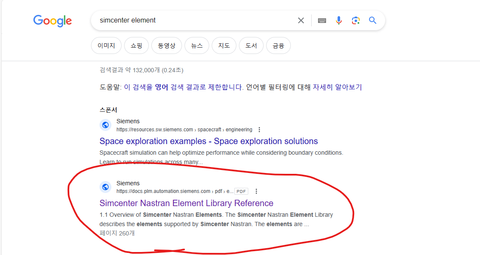Click the '페이지 260개' text

pyautogui.click(x=117, y=233)
